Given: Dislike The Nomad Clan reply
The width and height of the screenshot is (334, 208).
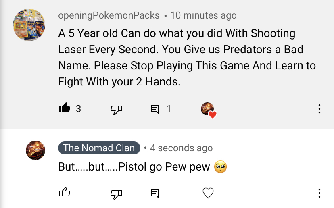Looking at the screenshot, I should pos(116,193).
